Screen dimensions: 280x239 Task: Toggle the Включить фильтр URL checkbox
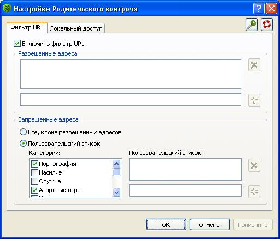tap(17, 44)
